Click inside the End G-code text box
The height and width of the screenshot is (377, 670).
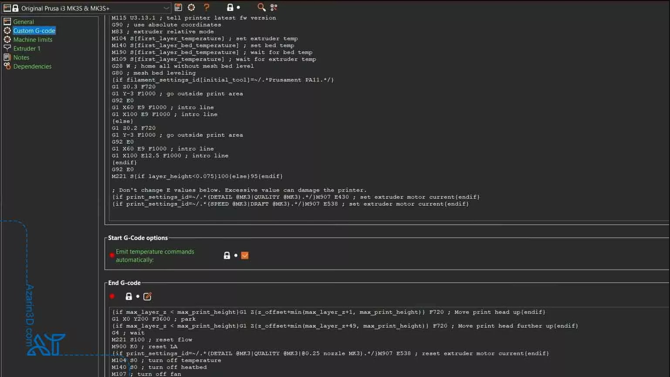(349, 340)
